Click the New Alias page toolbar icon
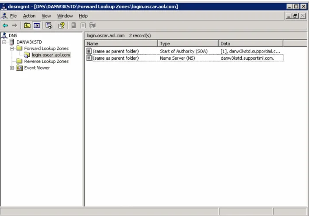This screenshot has height=216, width=309. 83,25
